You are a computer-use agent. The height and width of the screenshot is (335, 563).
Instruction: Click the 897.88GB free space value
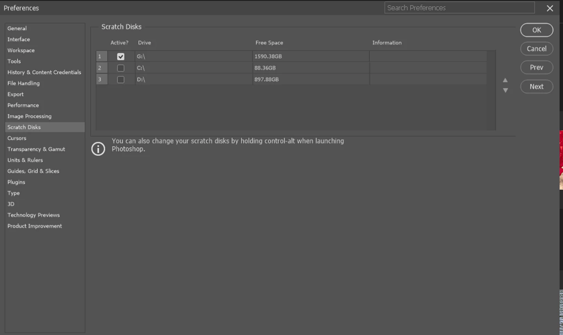coord(266,79)
